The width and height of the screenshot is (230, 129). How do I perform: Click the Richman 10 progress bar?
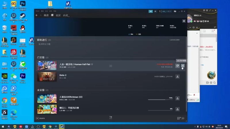coord(160,99)
